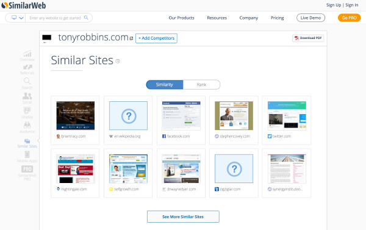
Task: Click the stephencovey.com link text
Action: coord(235,136)
